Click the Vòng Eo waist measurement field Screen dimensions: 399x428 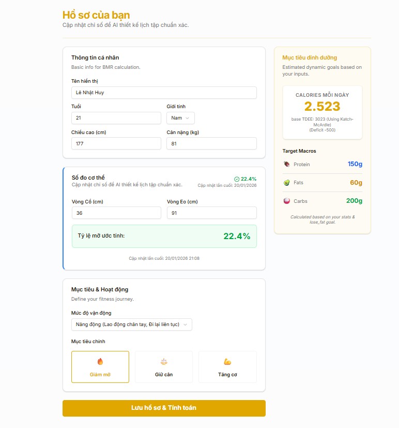coord(211,213)
